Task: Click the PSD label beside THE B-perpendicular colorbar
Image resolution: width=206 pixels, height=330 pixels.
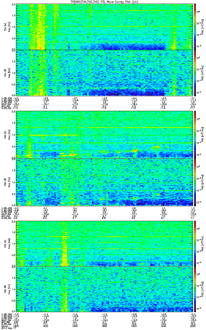Action: coord(202,243)
